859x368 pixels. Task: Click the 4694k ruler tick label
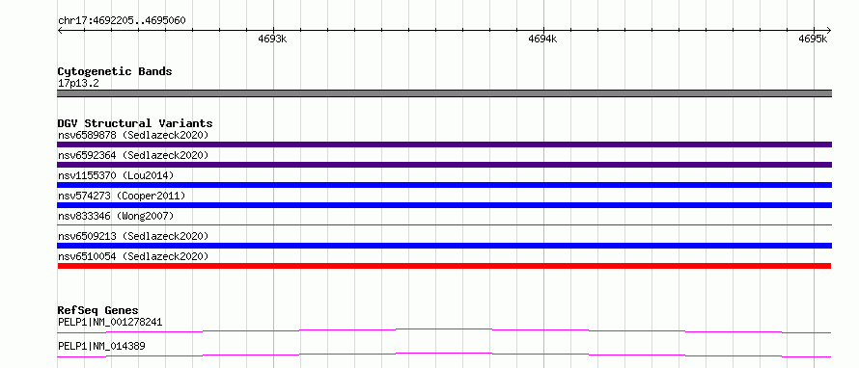pos(542,39)
